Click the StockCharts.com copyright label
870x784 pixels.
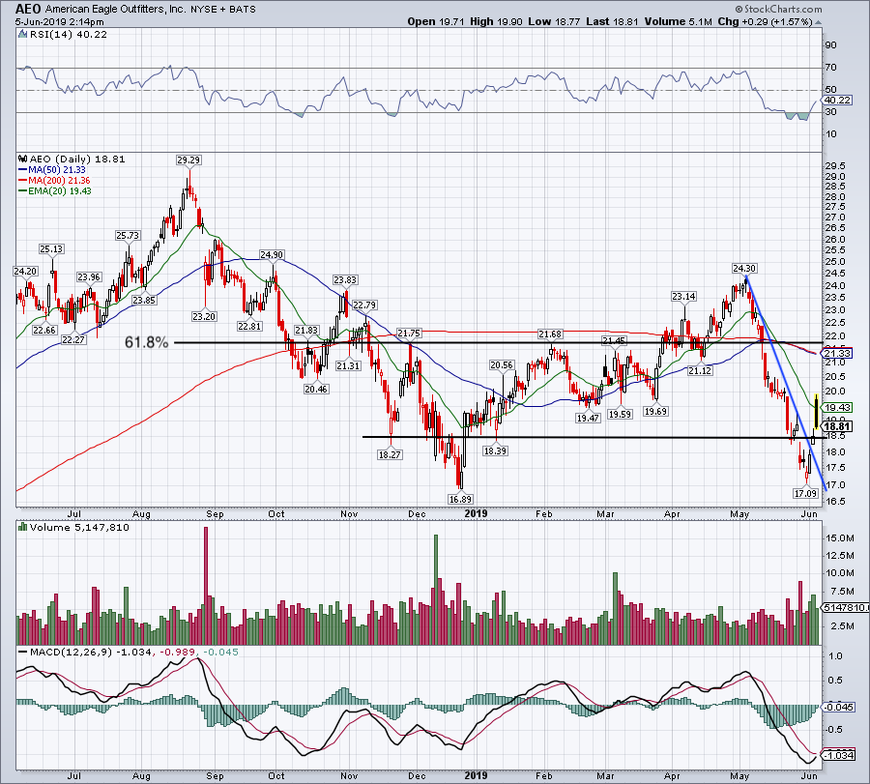coord(778,9)
